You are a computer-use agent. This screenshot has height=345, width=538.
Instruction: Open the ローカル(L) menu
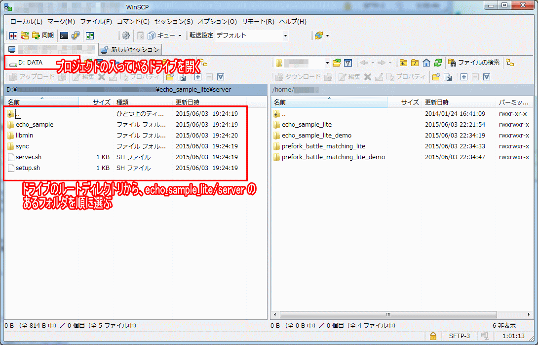(x=27, y=22)
